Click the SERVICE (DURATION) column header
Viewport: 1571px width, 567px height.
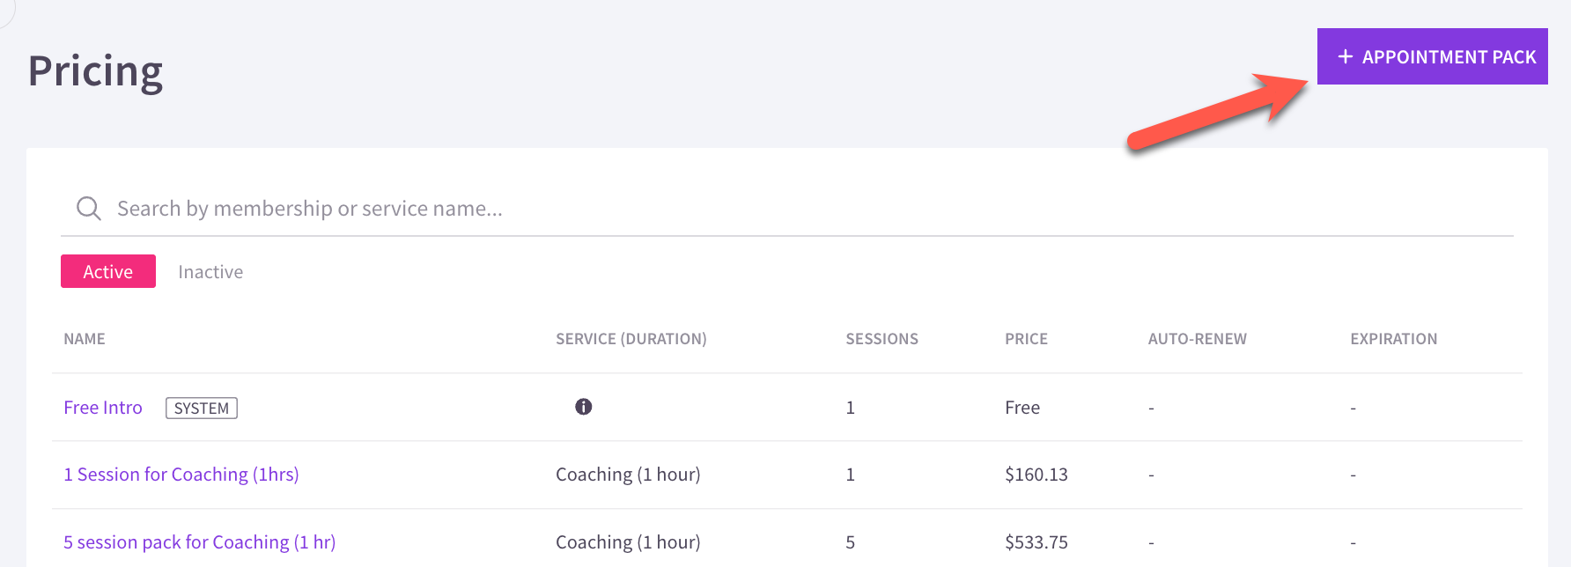click(x=631, y=339)
